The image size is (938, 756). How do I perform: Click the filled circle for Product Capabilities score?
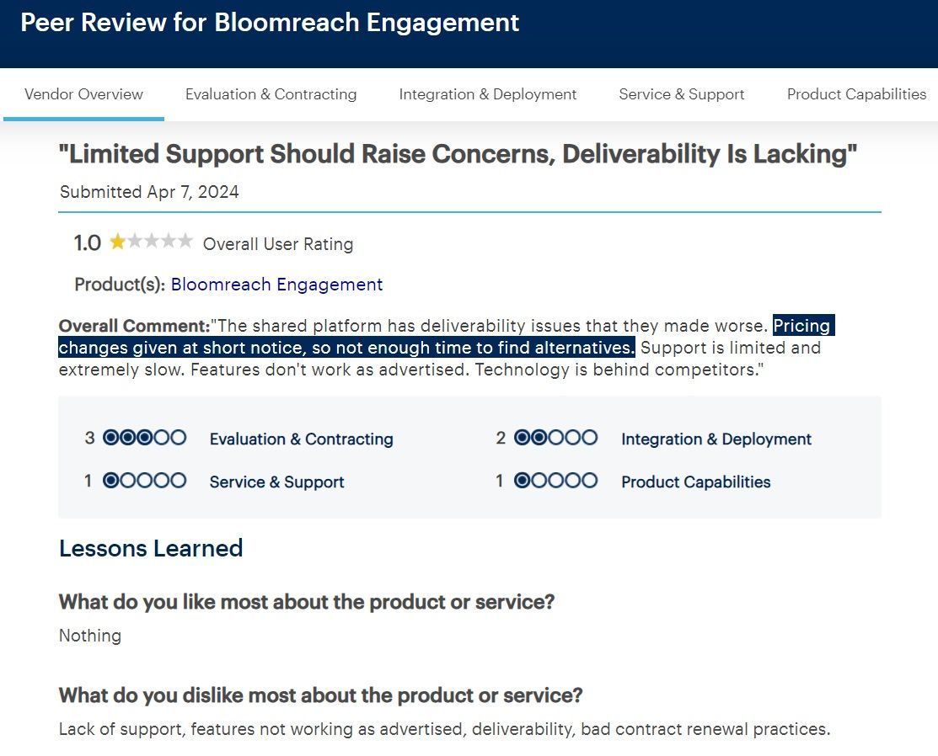tap(523, 481)
